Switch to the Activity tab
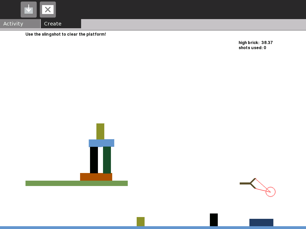306x229 pixels. pyautogui.click(x=20, y=24)
